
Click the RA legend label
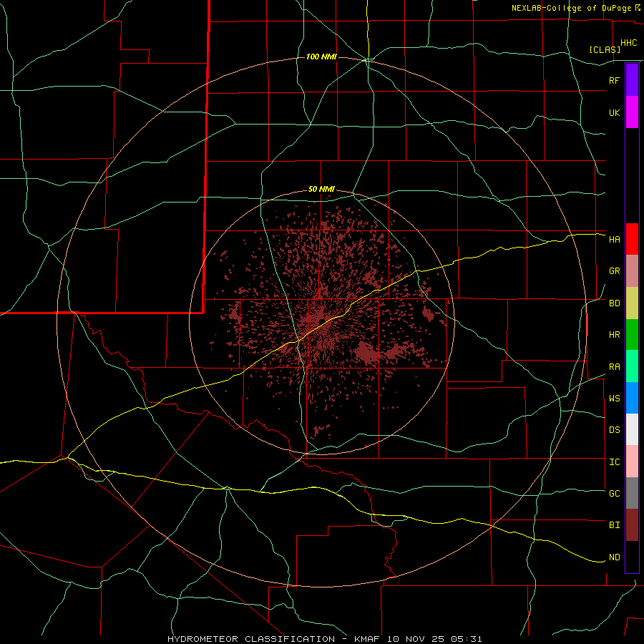pos(614,367)
